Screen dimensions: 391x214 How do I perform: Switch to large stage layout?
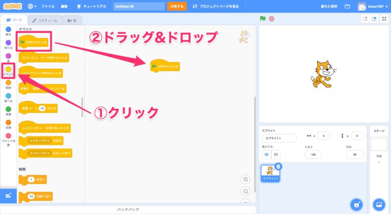coord(374,19)
